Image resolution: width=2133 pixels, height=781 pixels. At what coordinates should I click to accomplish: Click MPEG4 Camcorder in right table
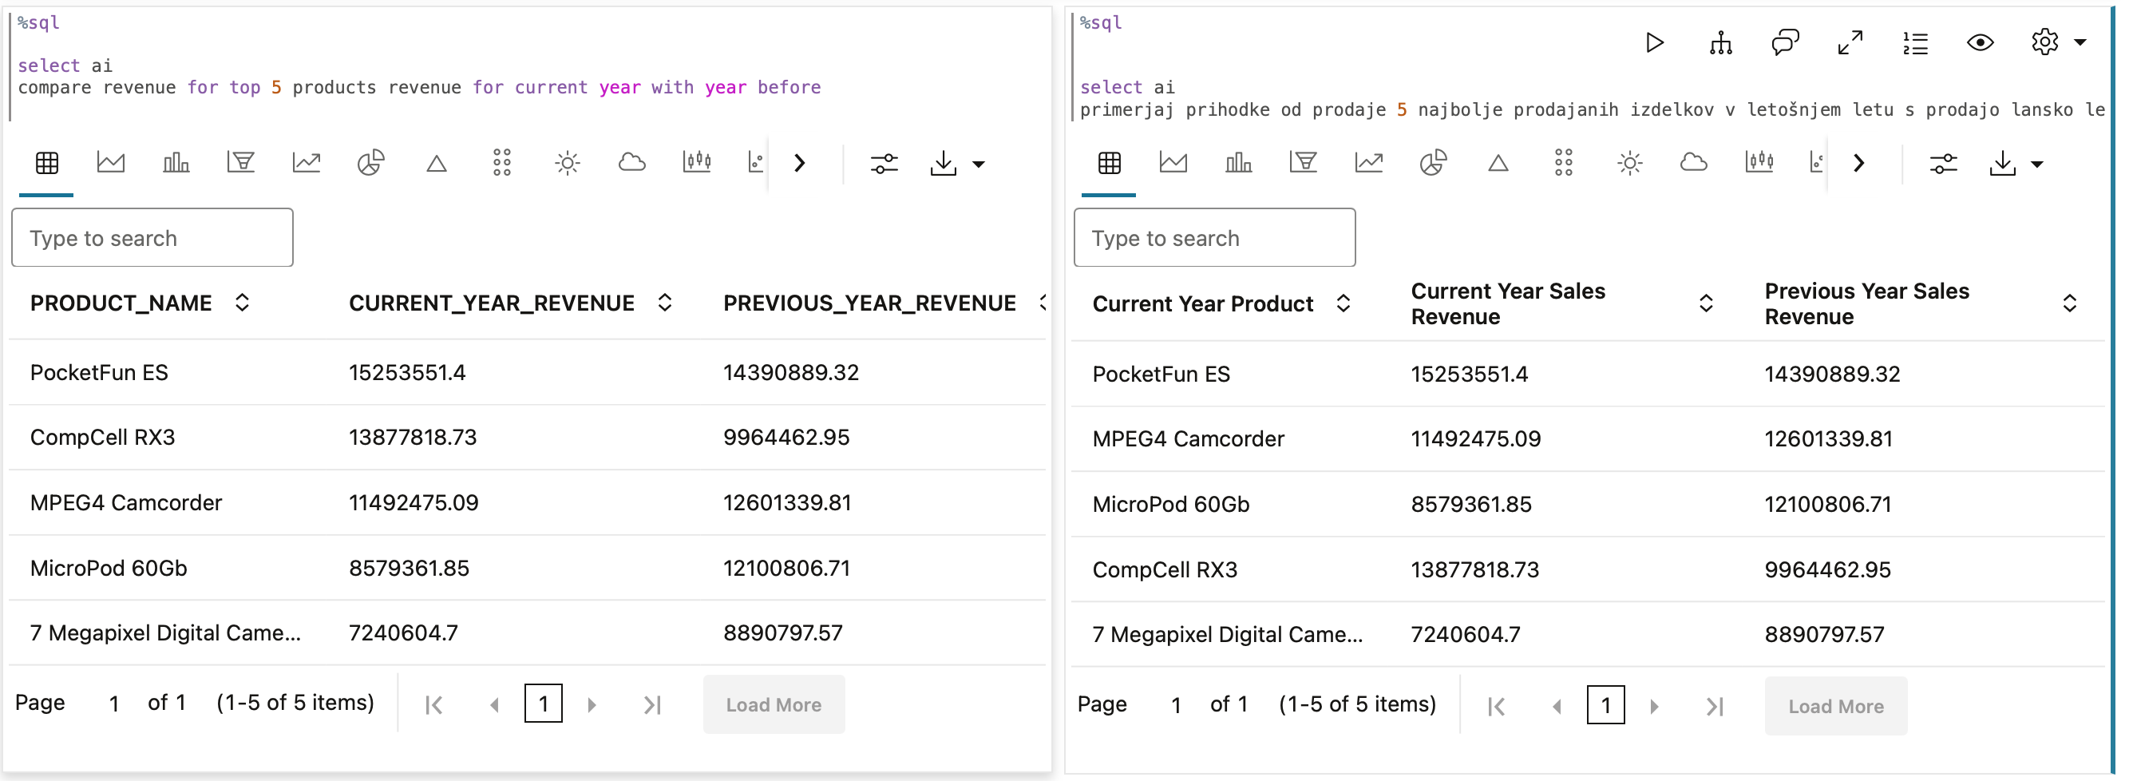[x=1188, y=439]
